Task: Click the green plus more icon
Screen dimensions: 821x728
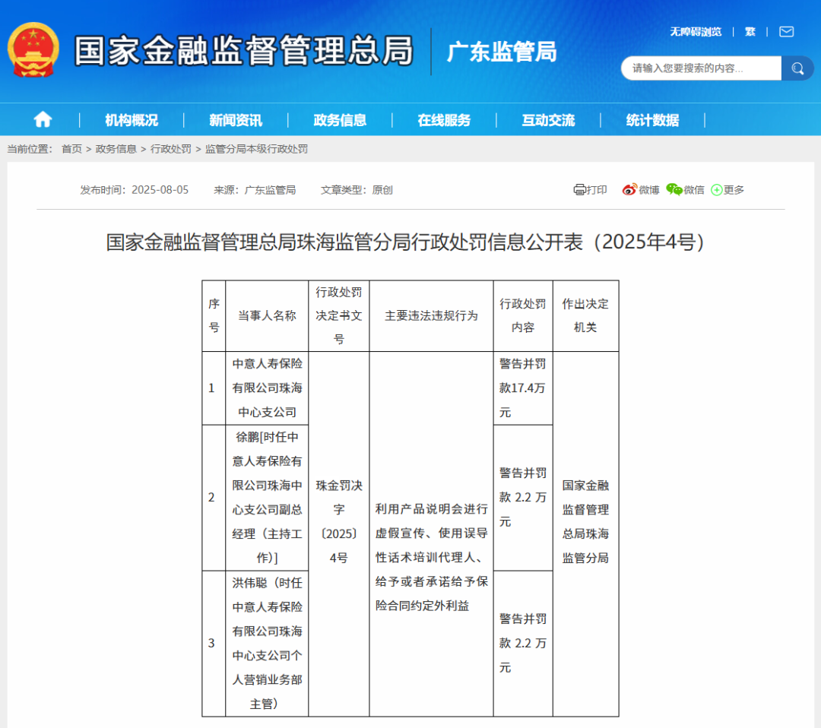Action: click(x=716, y=190)
